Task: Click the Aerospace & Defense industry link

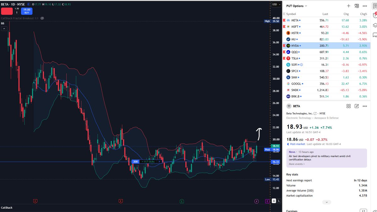Action: [327, 118]
